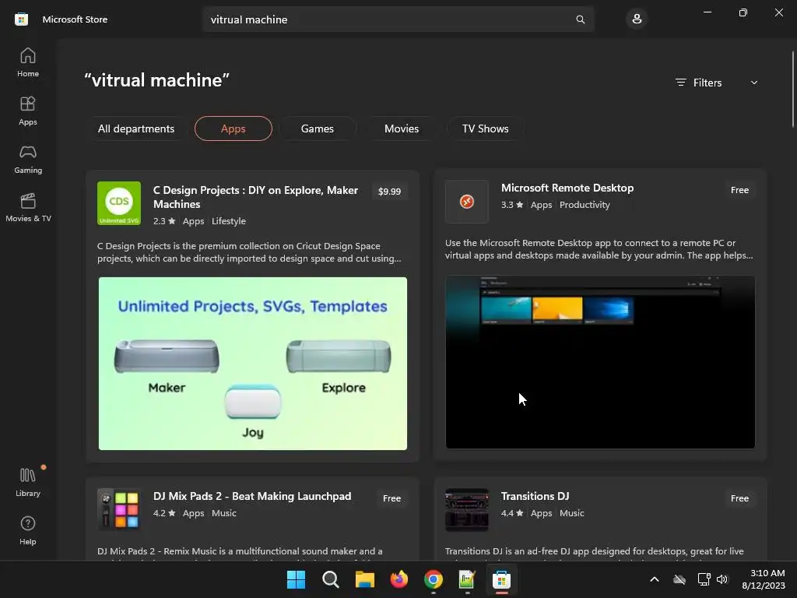Image resolution: width=797 pixels, height=598 pixels.
Task: Click the C Design Projects CDS app icon
Action: tap(119, 203)
